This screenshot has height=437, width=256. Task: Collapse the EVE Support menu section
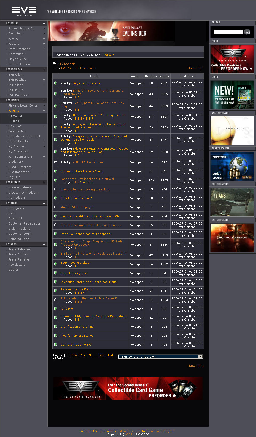pos(44,182)
